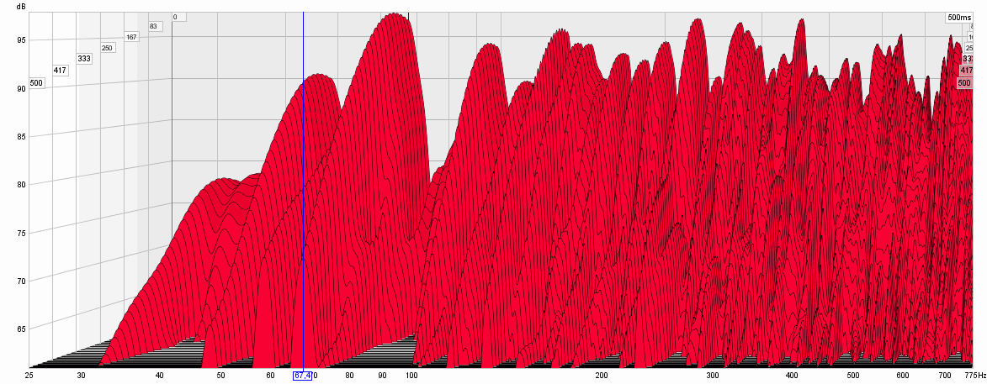Select the 83 ms label on left time axis
Viewport: 987px width, 384px height.
[x=154, y=26]
